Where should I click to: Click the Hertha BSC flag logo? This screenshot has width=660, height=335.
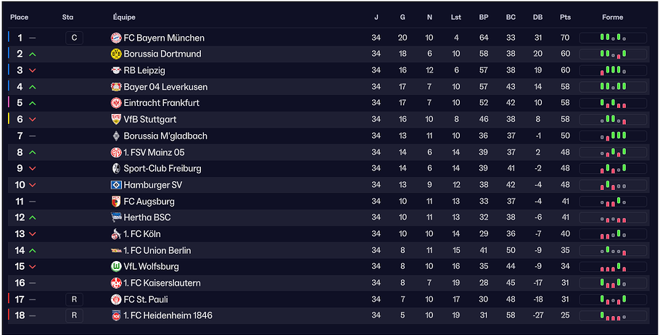click(116, 218)
